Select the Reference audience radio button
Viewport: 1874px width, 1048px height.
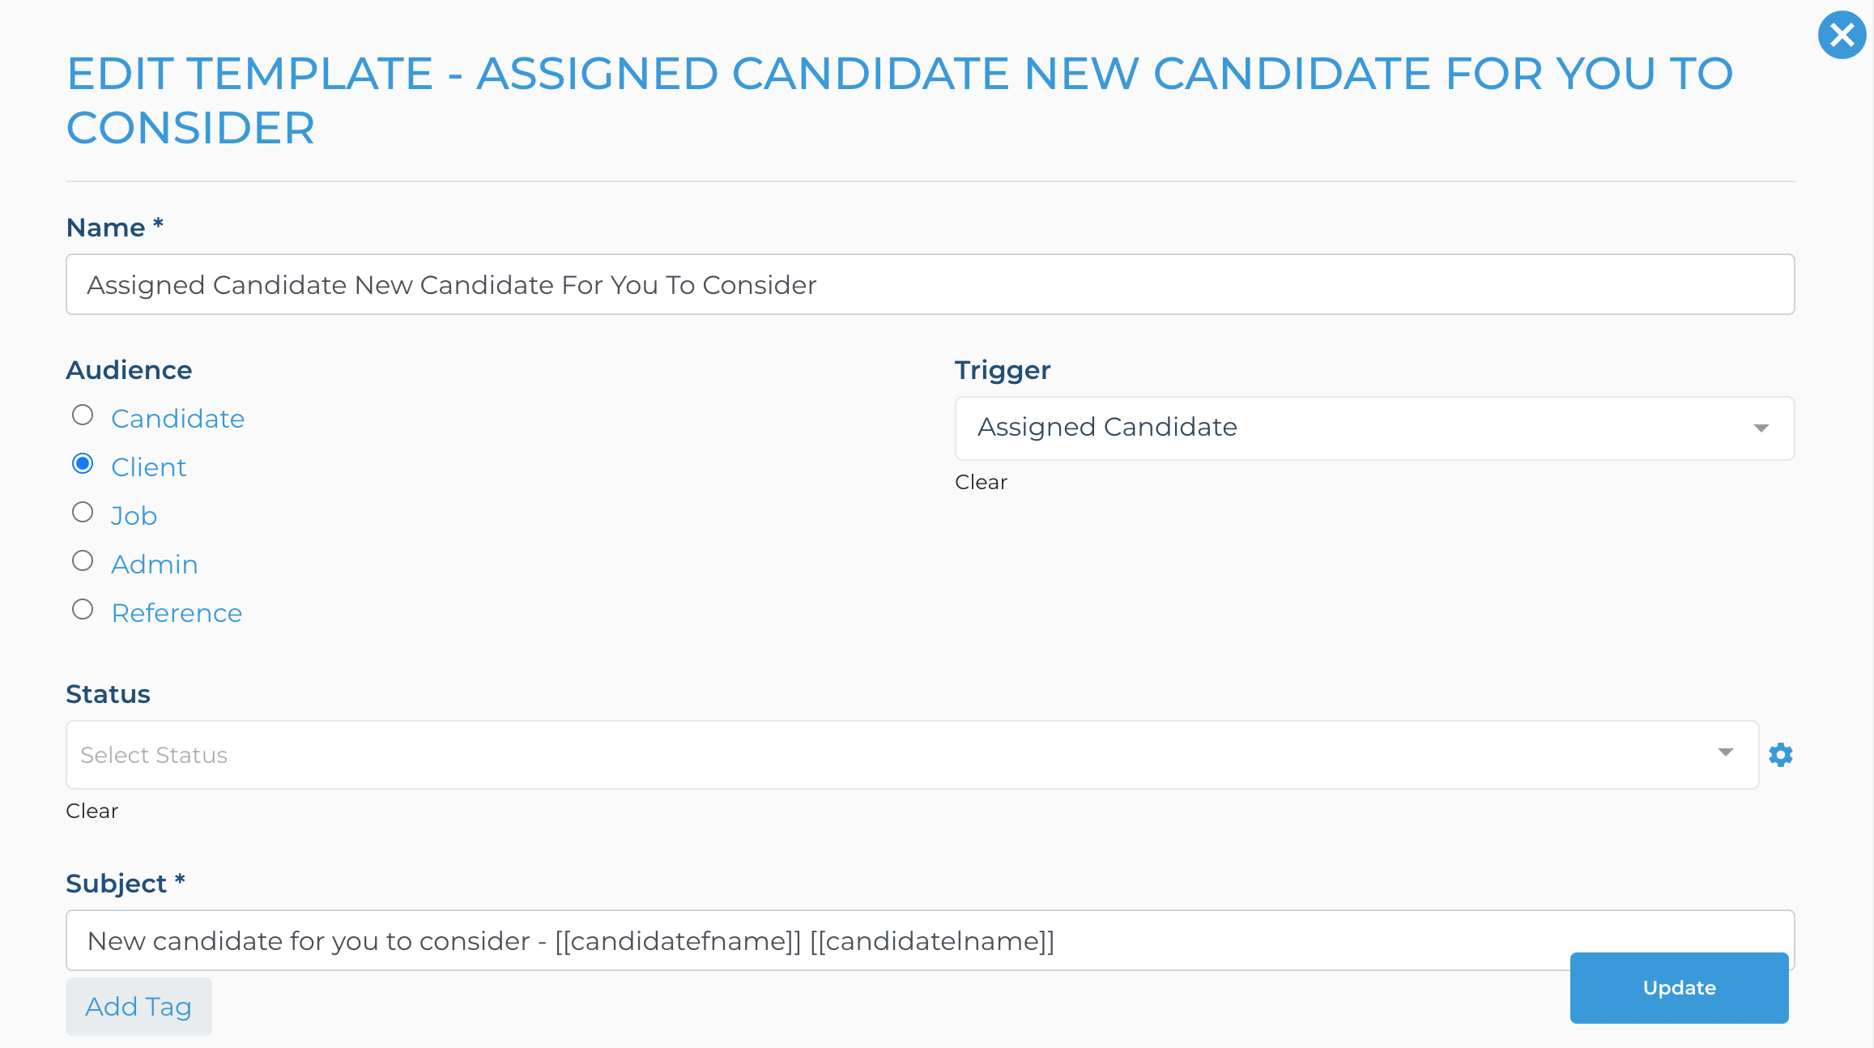point(83,610)
